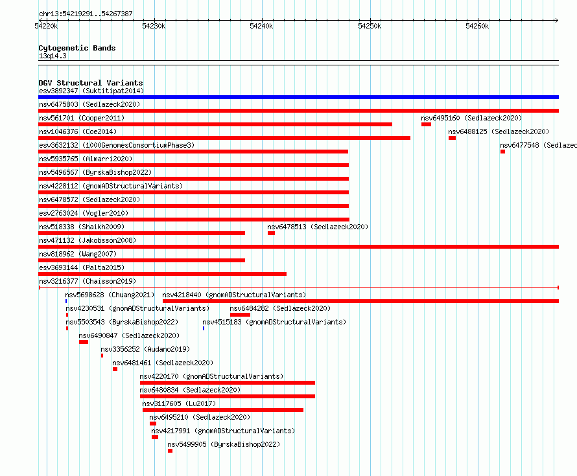The height and width of the screenshot is (476, 577).
Task: Open the nsv6478572 (Sedlazeck2020) label
Action: point(89,199)
